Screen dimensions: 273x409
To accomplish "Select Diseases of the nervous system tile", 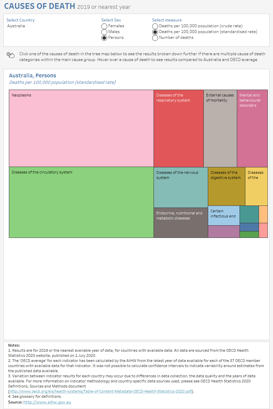I will tap(181, 187).
